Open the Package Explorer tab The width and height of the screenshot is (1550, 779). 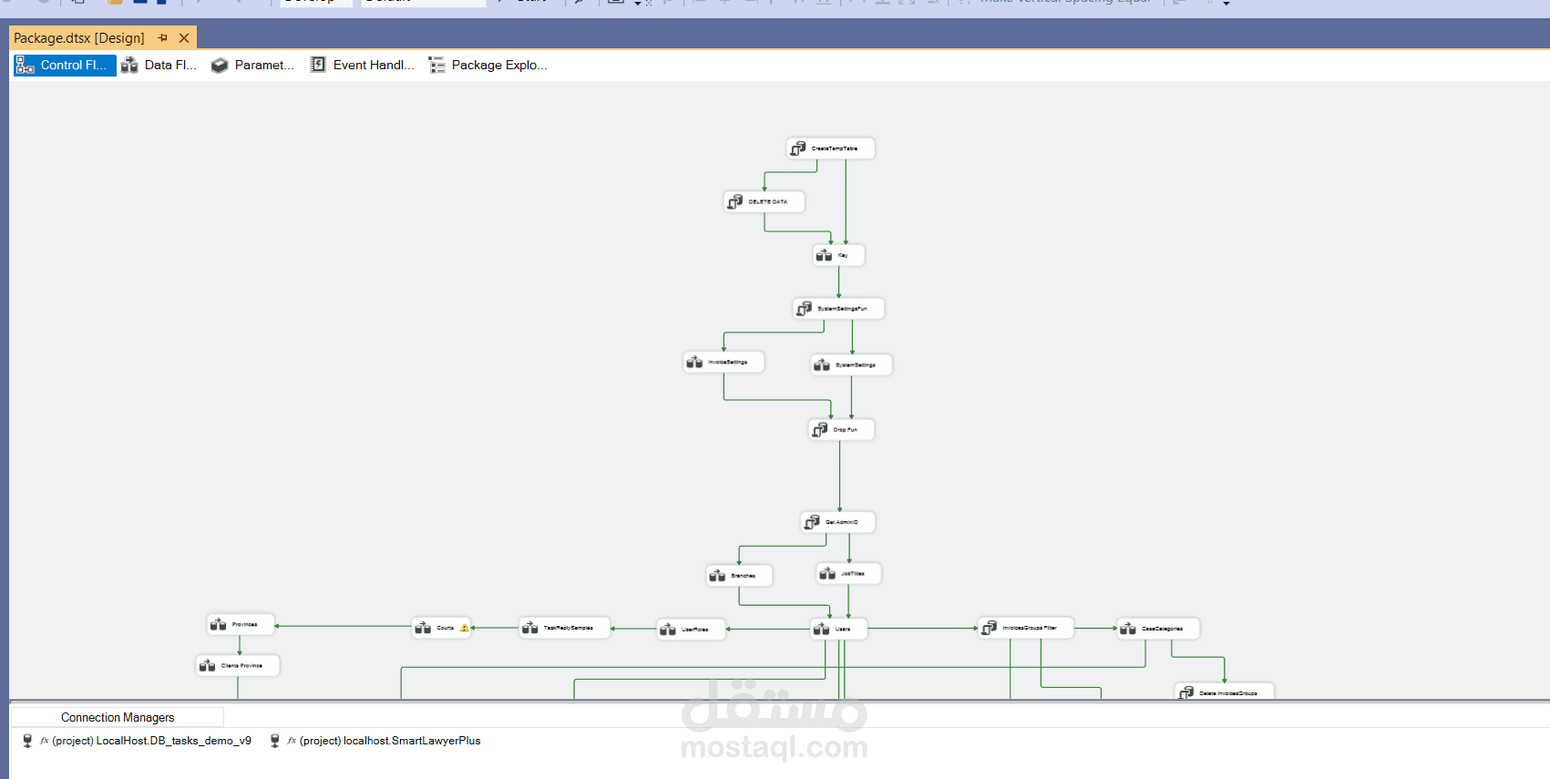pyautogui.click(x=488, y=66)
